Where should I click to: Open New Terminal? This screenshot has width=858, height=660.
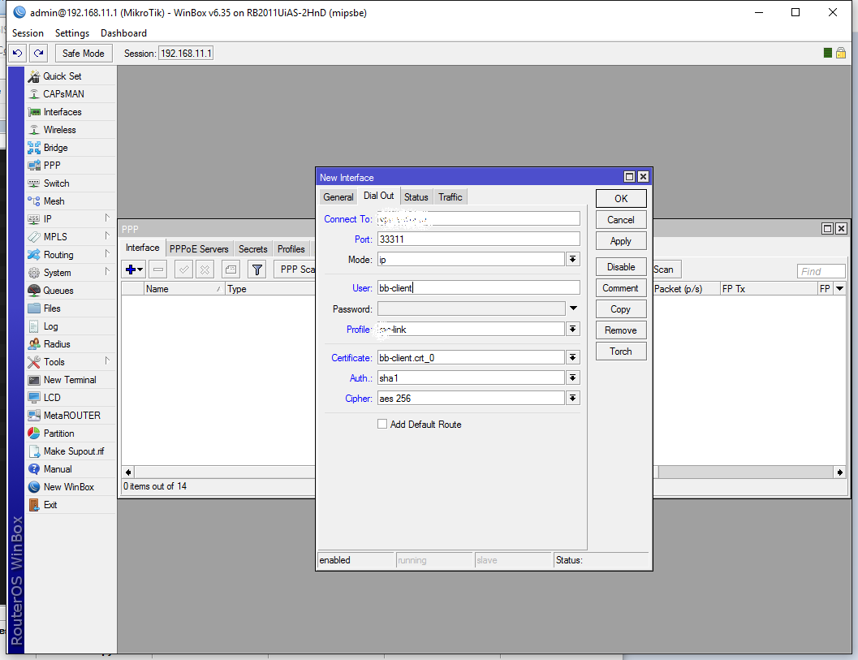[70, 380]
